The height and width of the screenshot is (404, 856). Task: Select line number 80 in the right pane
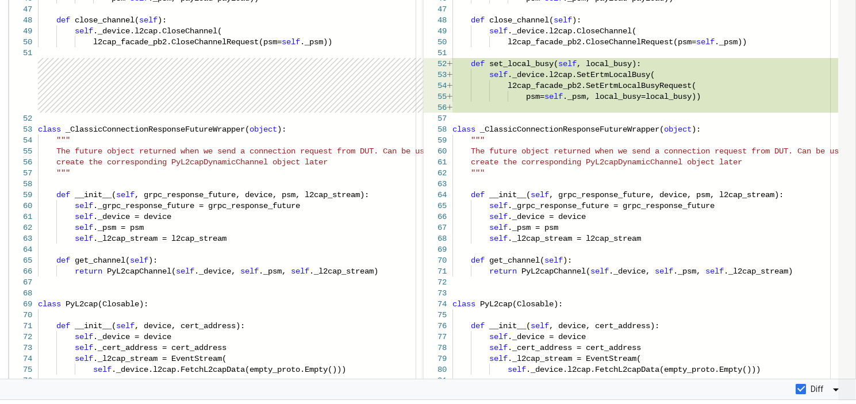tap(442, 369)
